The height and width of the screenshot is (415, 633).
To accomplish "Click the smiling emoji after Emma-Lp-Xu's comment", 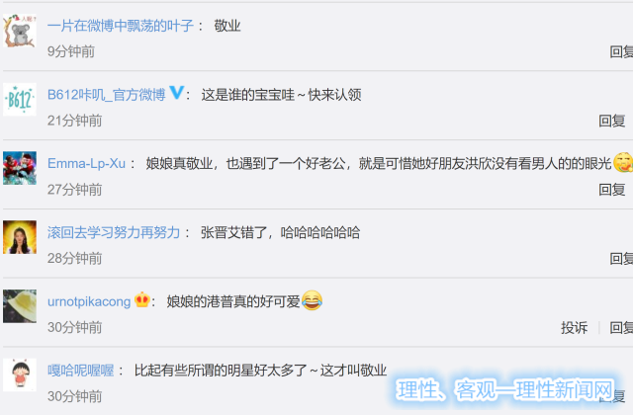I will tap(623, 162).
